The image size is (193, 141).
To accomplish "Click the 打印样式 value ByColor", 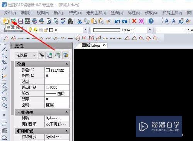I will (57, 137).
